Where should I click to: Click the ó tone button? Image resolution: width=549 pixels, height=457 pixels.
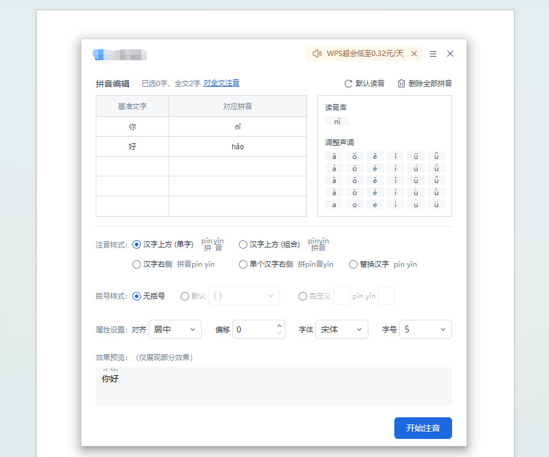click(x=355, y=168)
